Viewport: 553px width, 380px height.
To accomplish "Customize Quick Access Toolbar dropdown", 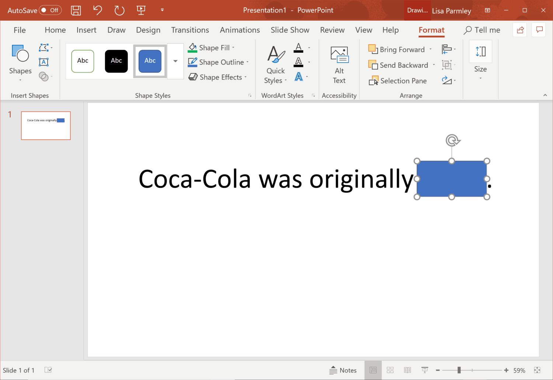I will tap(162, 10).
